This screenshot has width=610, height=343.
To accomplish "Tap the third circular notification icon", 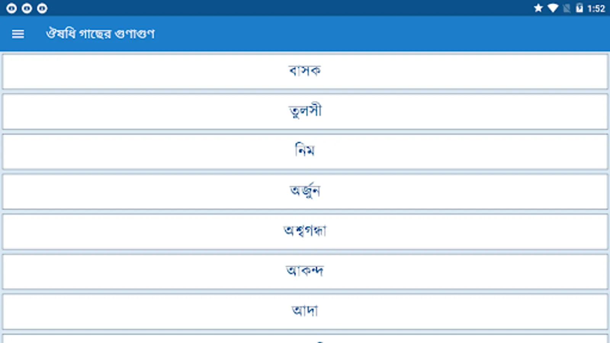I will coord(42,8).
